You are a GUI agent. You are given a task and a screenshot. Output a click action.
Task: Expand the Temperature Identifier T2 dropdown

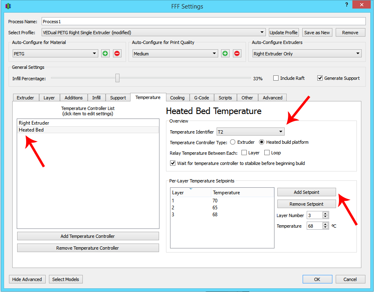click(x=250, y=132)
